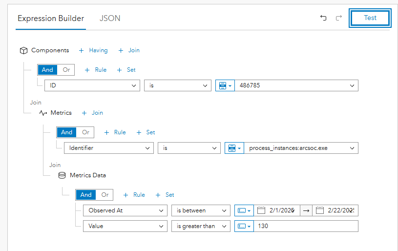The height and width of the screenshot is (251, 398).
Task: Switch Components group to Or
Action: click(66, 70)
